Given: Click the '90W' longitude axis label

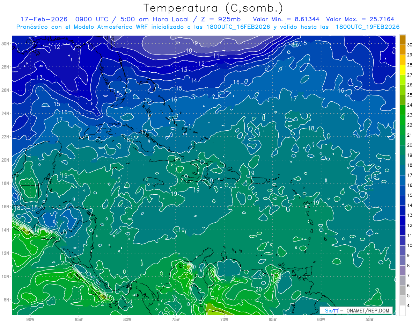Looking at the screenshot, I should point(30,319).
